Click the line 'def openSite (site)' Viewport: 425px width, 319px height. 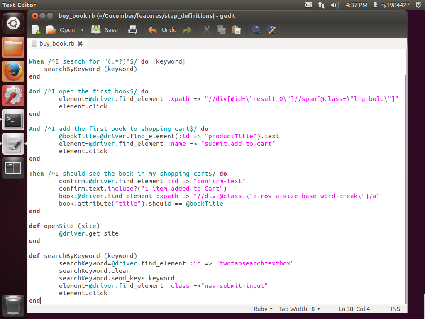64,226
